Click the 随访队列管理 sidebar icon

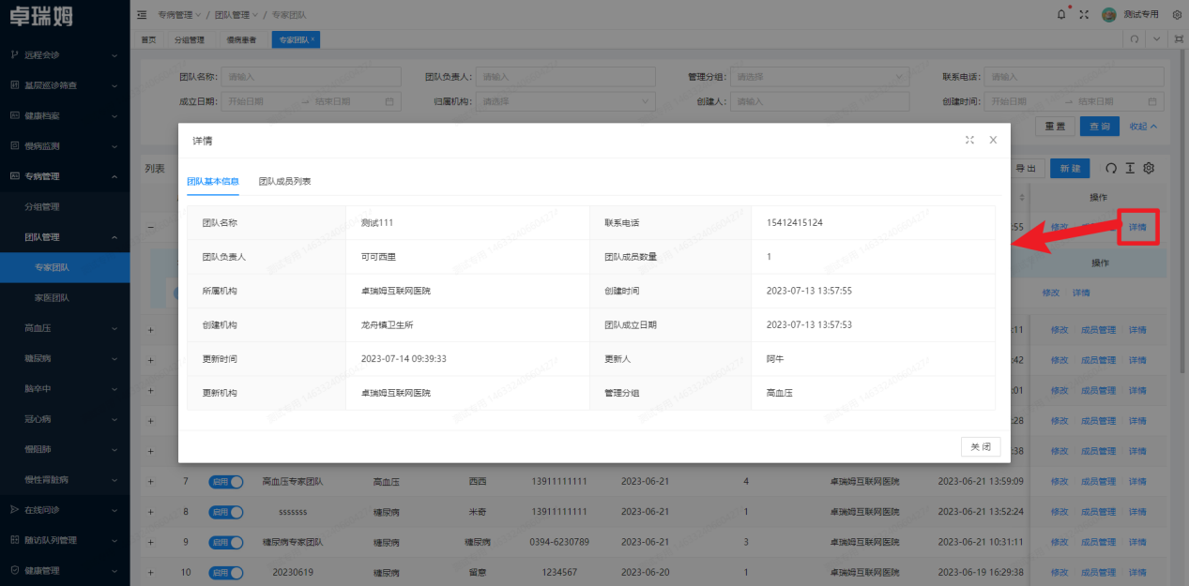(x=14, y=539)
